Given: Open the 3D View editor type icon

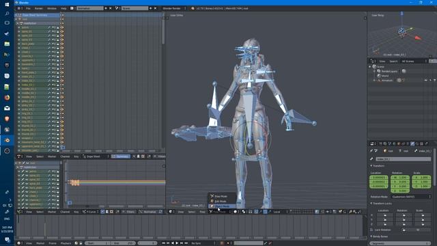Looking at the screenshot, I should (x=171, y=212).
